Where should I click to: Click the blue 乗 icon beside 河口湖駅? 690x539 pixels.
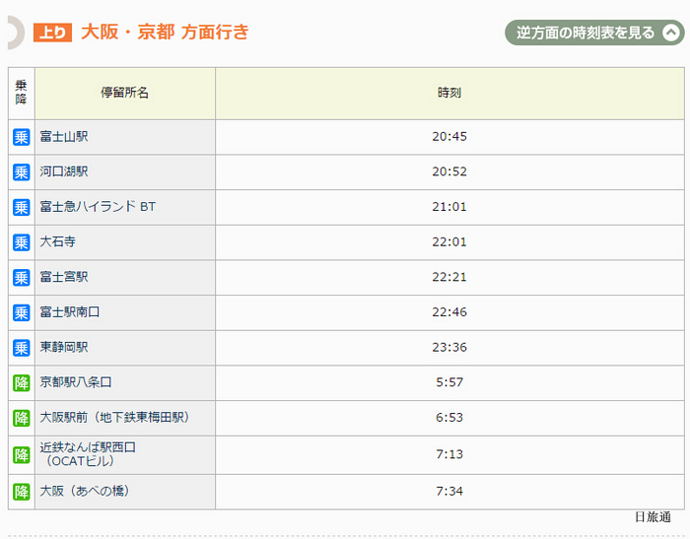coord(21,172)
